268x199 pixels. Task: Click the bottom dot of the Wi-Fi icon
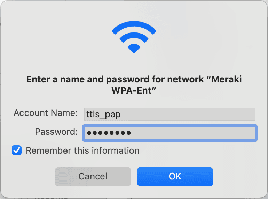tap(134, 48)
